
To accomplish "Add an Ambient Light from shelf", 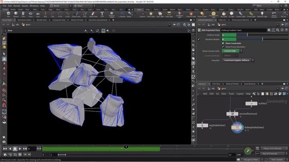I will tap(262, 14).
